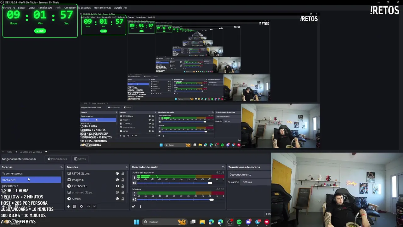403x227 pixels.
Task: Open the Windows Start menu
Action: [136, 222]
